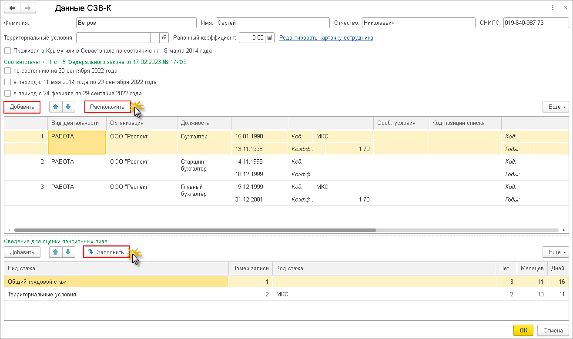Viewport: 573px width, 339px height.
Task: Go forward with the right arrow button
Action: tap(28, 8)
